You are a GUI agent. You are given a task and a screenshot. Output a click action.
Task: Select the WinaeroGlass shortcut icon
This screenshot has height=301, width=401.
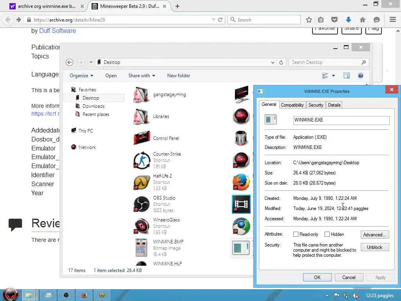point(142,226)
